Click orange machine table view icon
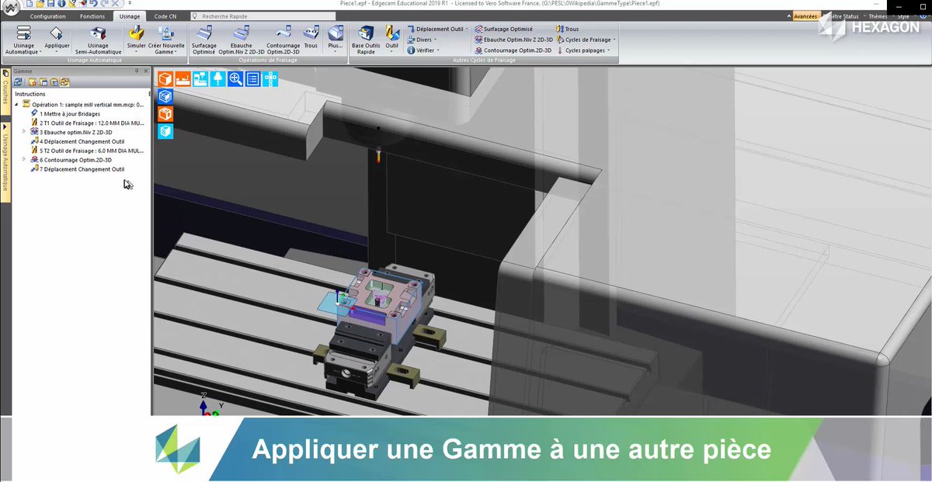This screenshot has width=932, height=482. click(x=183, y=78)
